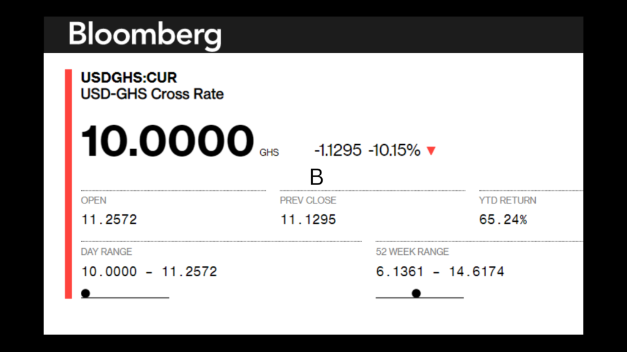Screen dimensions: 627x352
Task: Click the 10.0000 current rate value
Action: point(167,141)
